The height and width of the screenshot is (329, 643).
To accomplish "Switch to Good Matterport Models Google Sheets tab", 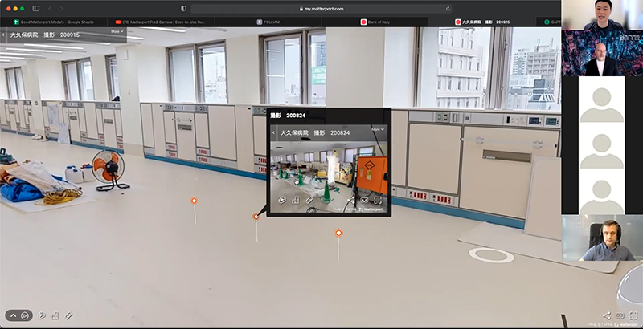I will (x=54, y=22).
